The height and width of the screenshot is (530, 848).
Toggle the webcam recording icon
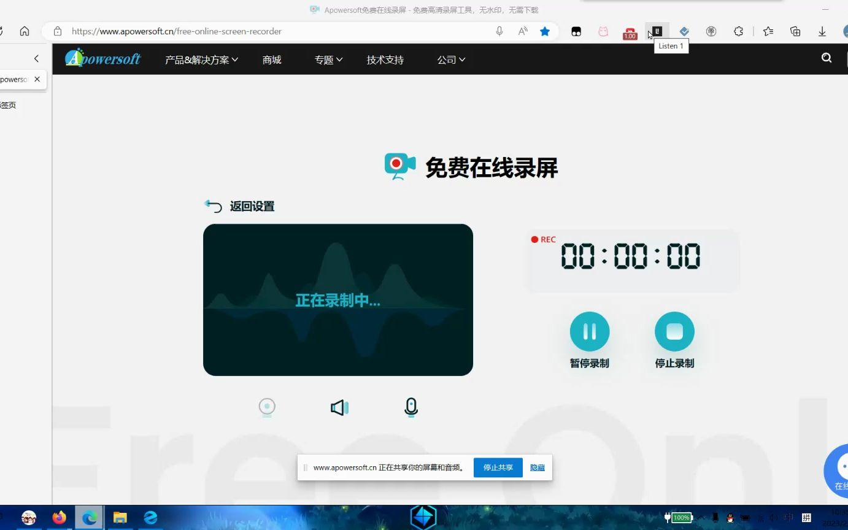(x=267, y=407)
